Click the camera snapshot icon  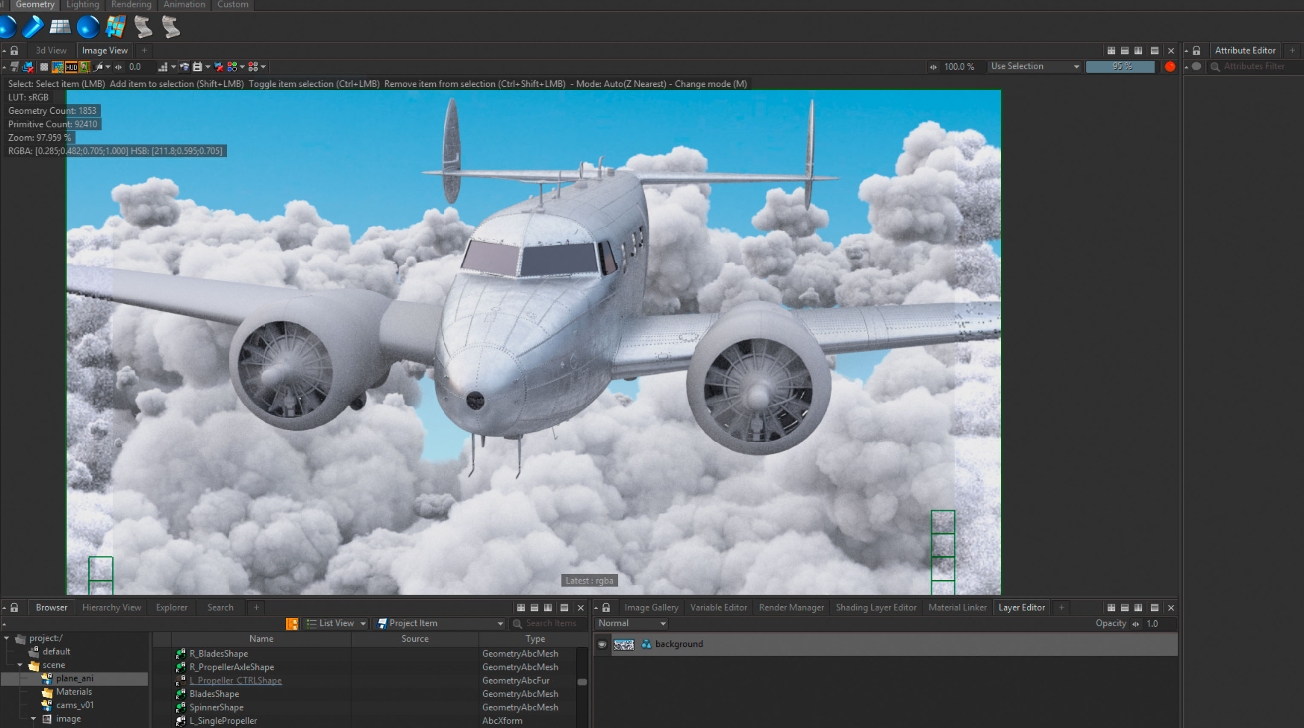coord(184,67)
